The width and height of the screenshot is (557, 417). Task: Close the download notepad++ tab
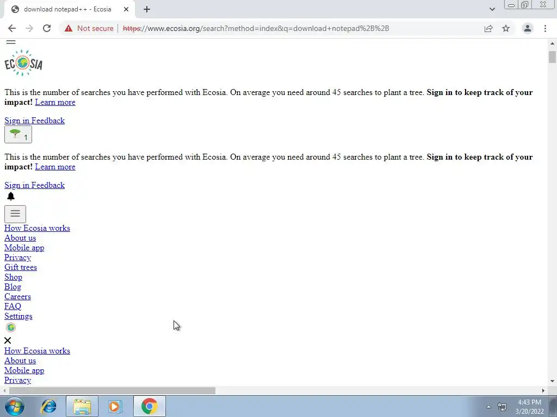pos(126,9)
